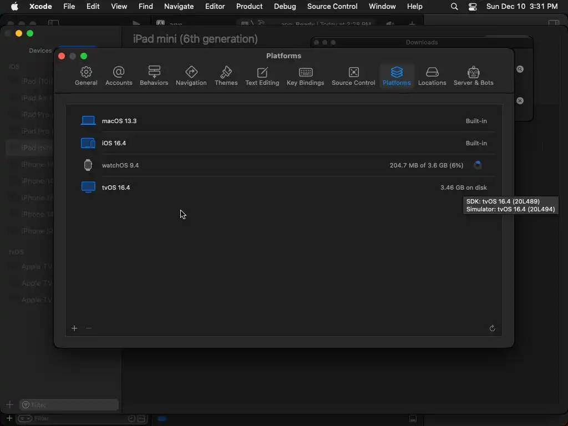Select the iOS 16.4 platform row

coord(283,143)
